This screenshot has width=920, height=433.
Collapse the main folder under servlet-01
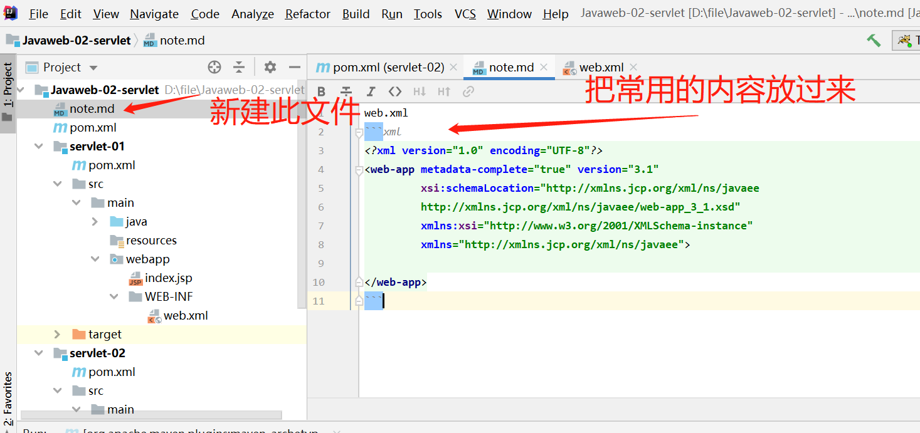(x=77, y=202)
